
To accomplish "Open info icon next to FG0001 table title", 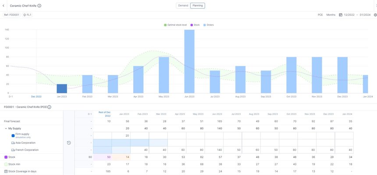I will point(49,107).
